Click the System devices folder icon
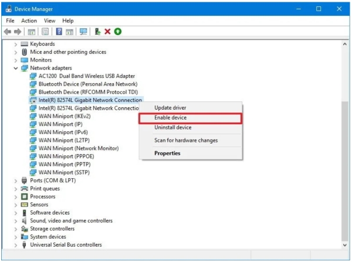352x262 pixels. pos(24,237)
